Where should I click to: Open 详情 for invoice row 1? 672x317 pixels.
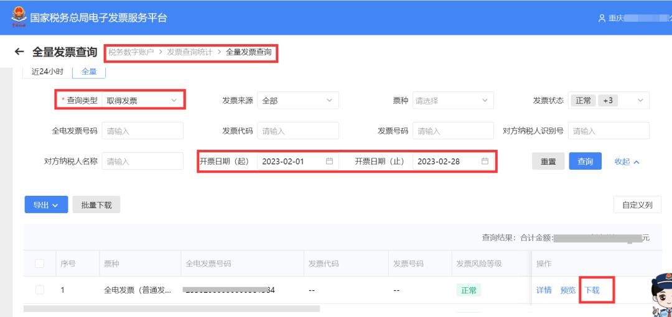(544, 290)
